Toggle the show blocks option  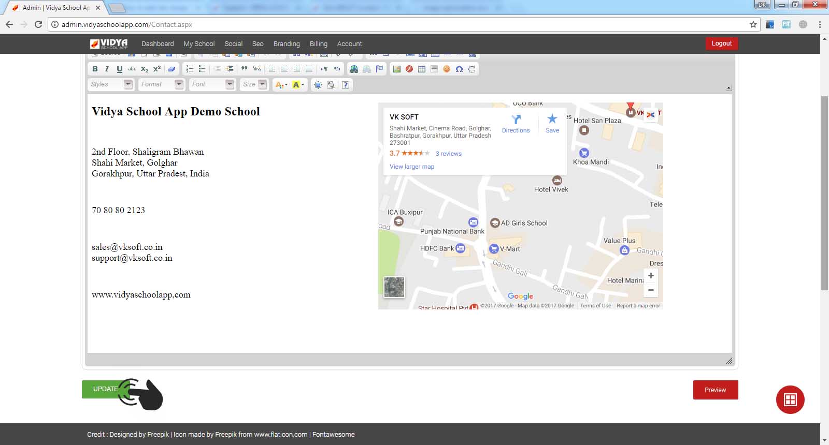coord(331,84)
